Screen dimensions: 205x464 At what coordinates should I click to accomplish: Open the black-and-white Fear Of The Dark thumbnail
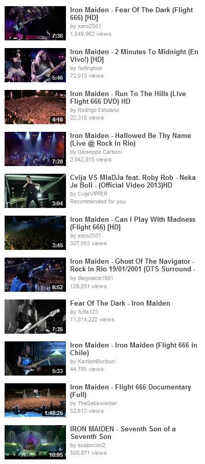[x=35, y=317]
